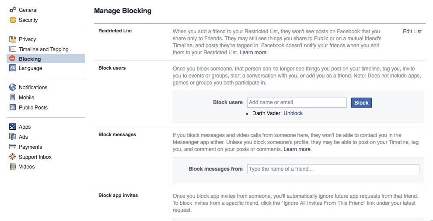Click the Mobile phone icon
Viewport: 433px width, 221px height.
(x=13, y=97)
